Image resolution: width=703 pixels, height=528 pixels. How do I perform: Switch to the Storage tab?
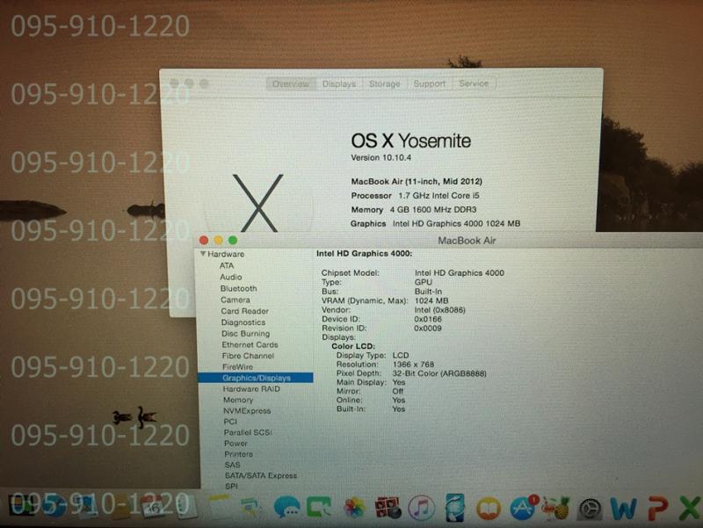(384, 83)
